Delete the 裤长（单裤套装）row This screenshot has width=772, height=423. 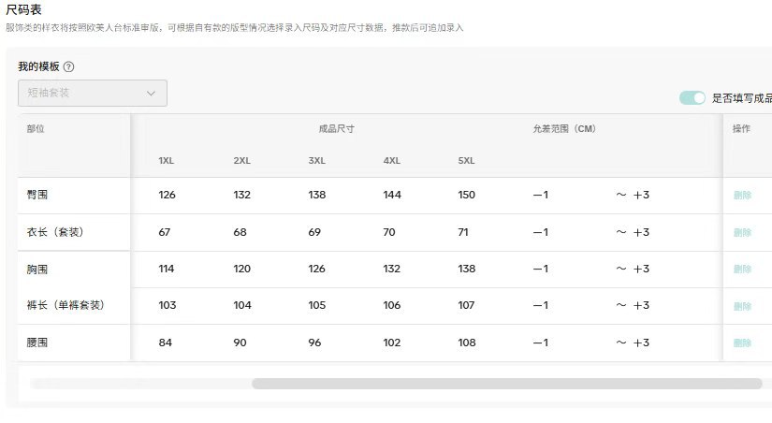[742, 306]
